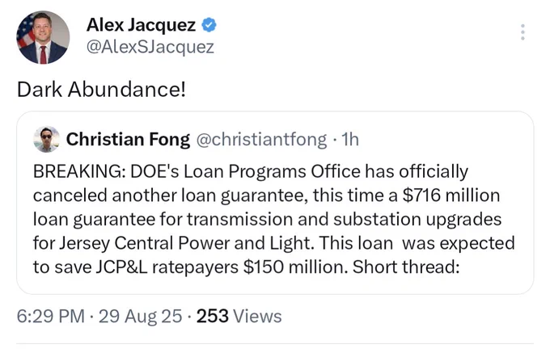Viewport: 550px width, 353px height.
Task: Click the blue verified badge
Action: pos(209,25)
